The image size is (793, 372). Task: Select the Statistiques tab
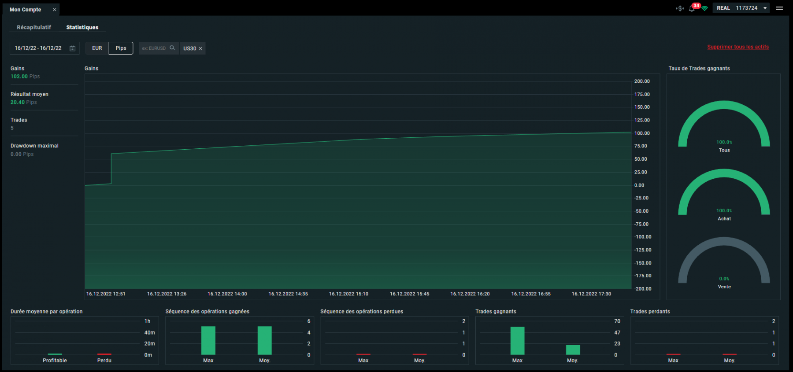(x=82, y=27)
